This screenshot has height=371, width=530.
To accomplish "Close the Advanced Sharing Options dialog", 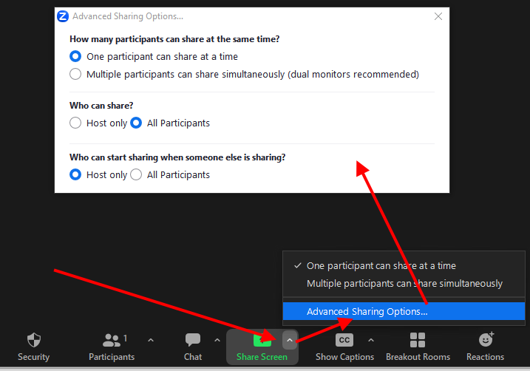I will coord(438,16).
